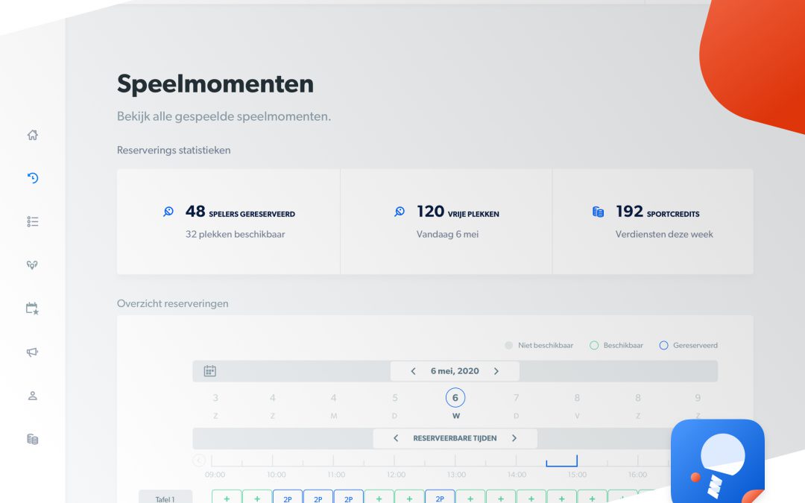
Task: Open the user profile sidebar icon
Action: (x=32, y=396)
